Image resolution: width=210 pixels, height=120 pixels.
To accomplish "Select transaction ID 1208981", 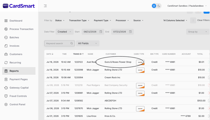I will tap(79, 93).
